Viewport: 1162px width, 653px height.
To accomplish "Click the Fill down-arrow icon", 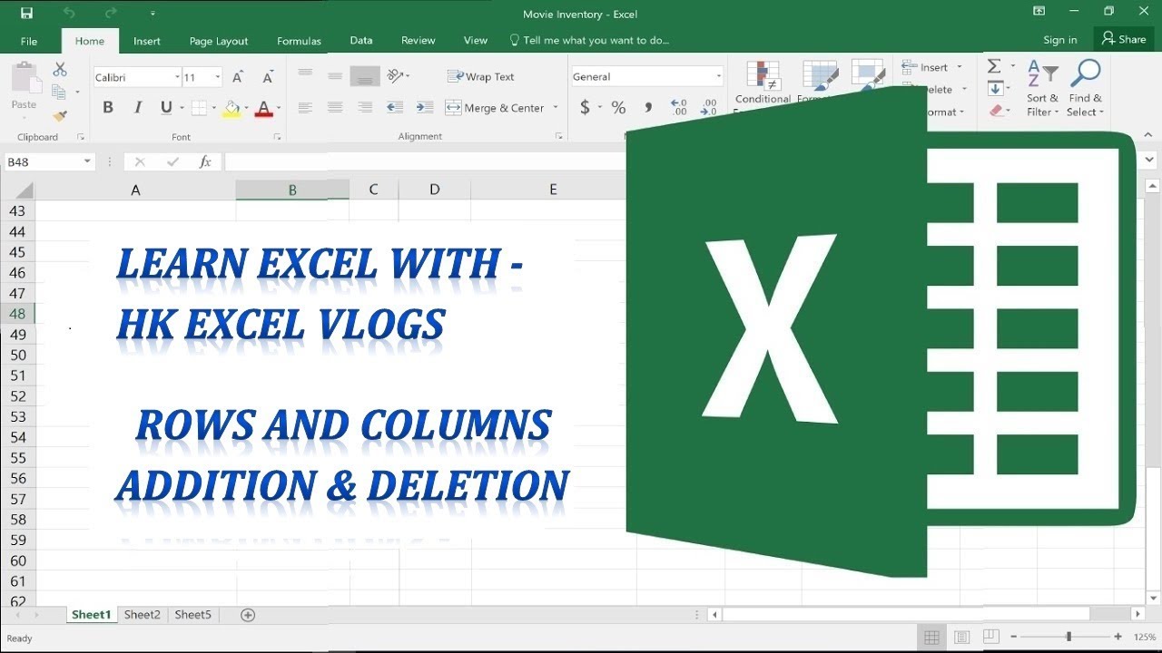I will 995,89.
